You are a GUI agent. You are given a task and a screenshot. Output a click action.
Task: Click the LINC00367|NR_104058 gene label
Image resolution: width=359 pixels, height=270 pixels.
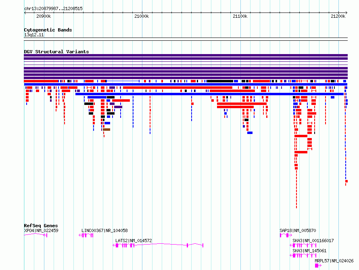tap(104, 230)
